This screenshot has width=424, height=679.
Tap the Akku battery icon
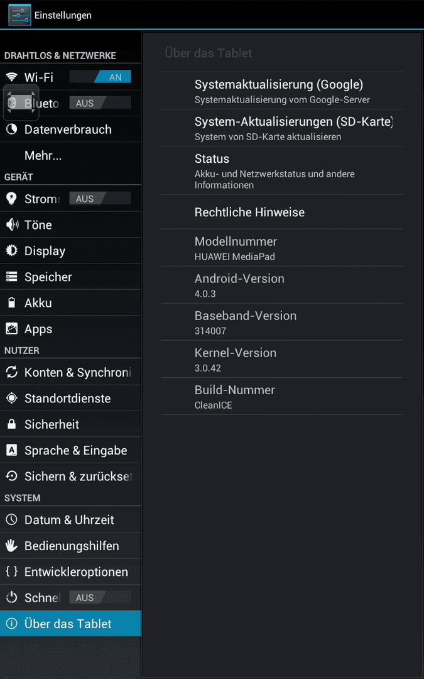(x=11, y=302)
